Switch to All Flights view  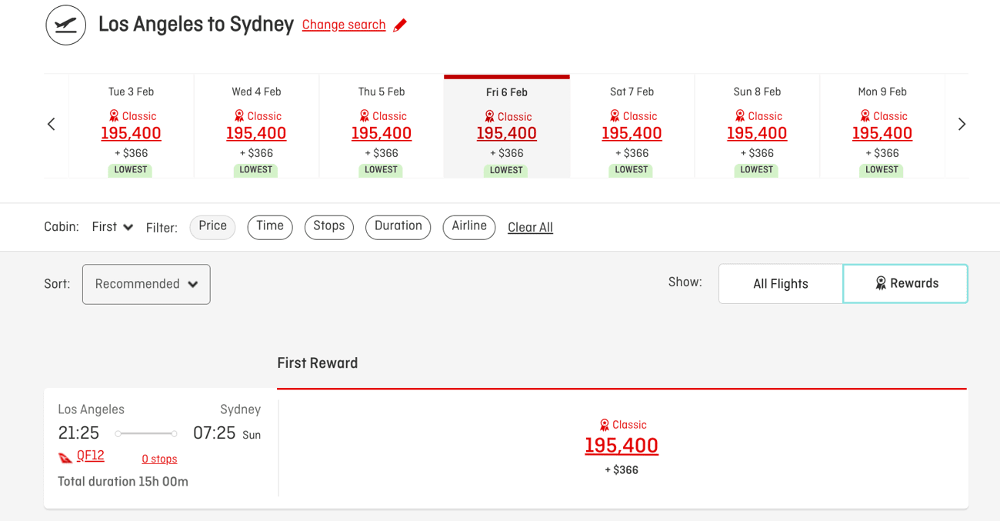(x=780, y=283)
